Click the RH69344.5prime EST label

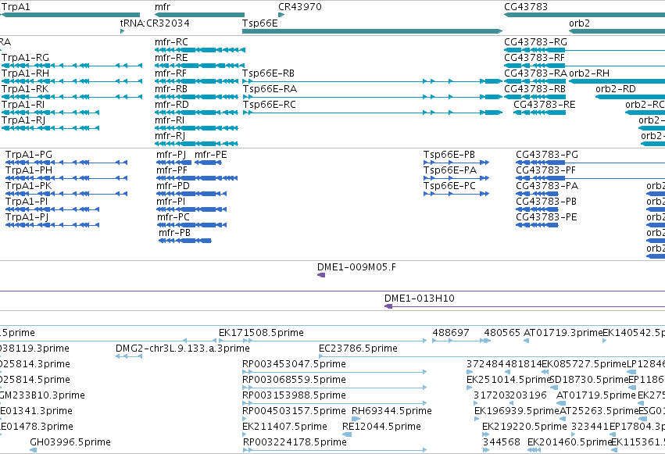(x=391, y=411)
